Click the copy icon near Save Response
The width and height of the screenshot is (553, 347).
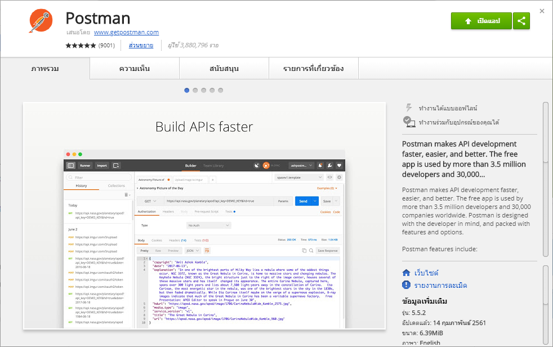(x=304, y=251)
